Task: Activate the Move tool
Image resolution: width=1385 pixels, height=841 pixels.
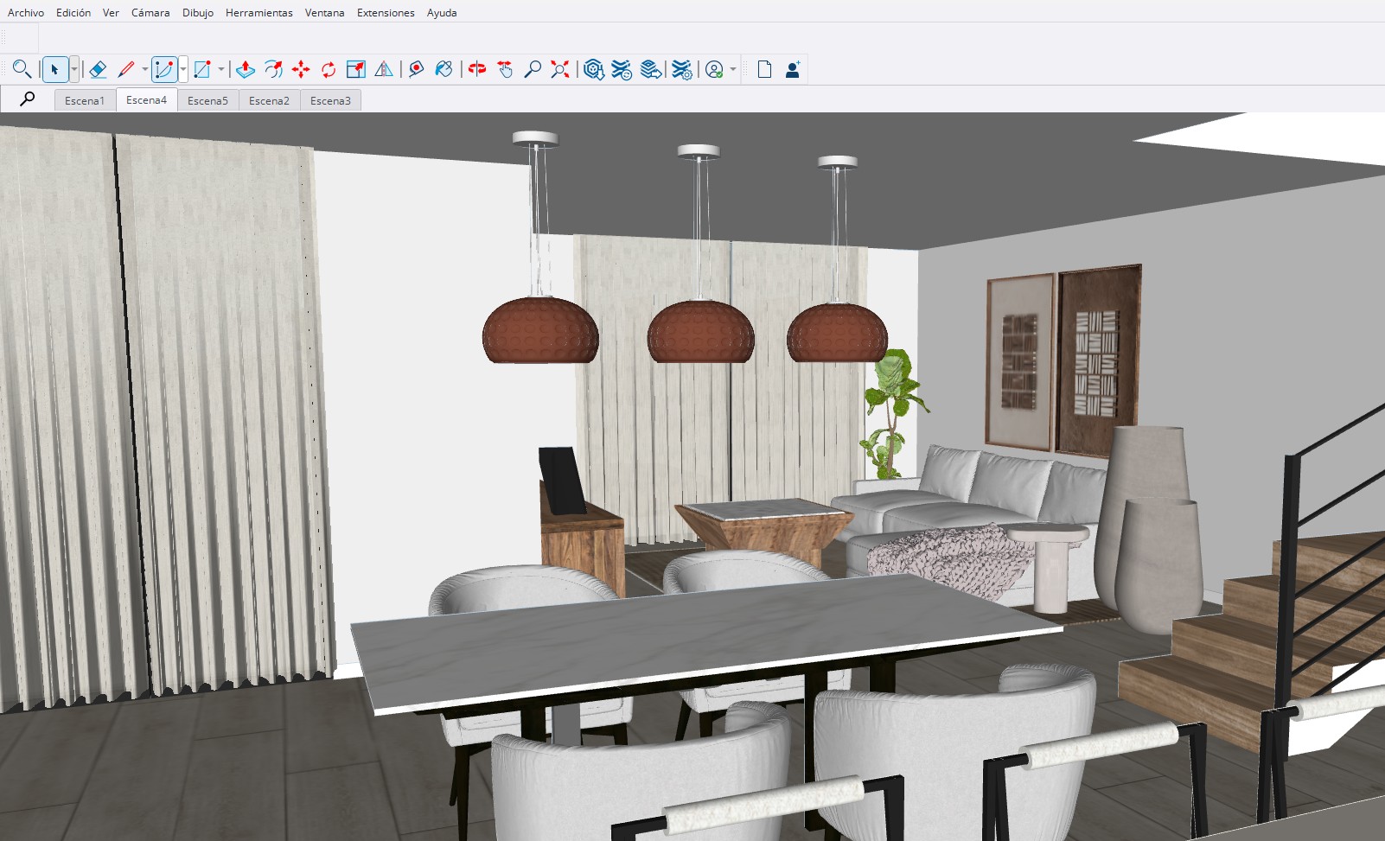Action: pos(301,69)
